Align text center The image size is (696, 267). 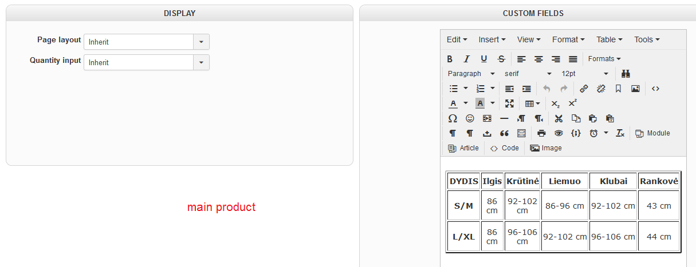pos(538,59)
